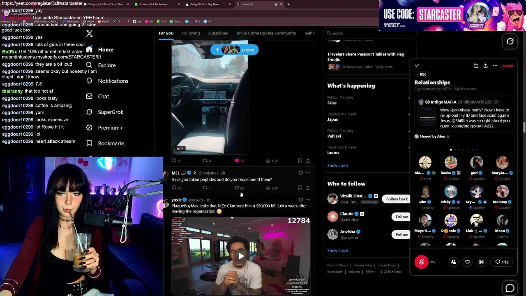This screenshot has height=296, width=526.
Task: Open Notifications in the X sidebar
Action: coord(107,81)
